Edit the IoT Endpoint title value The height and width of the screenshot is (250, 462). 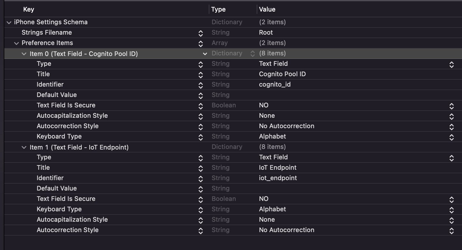pyautogui.click(x=278, y=167)
